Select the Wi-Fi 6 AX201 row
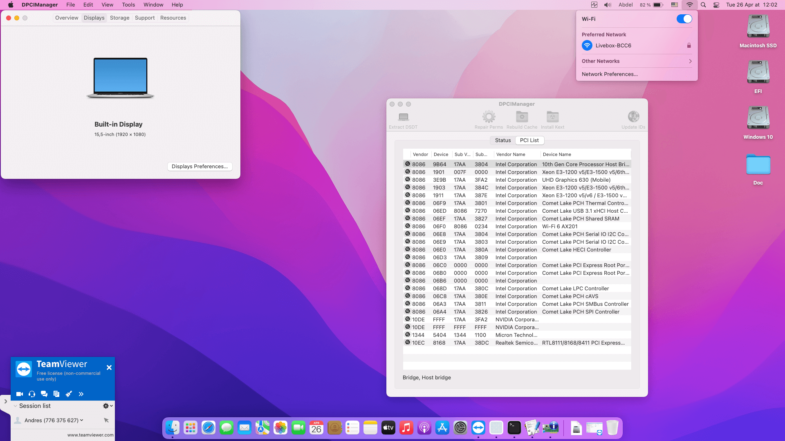 [x=517, y=226]
